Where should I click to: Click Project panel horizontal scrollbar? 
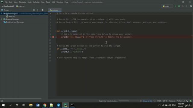(x=21, y=98)
